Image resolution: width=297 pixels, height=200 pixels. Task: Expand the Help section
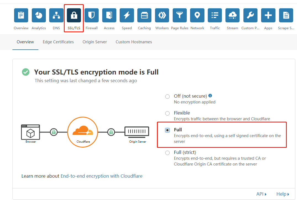[x=283, y=194]
